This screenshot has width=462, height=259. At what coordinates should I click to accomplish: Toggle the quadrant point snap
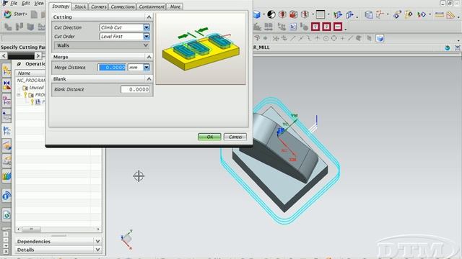[x=334, y=38]
